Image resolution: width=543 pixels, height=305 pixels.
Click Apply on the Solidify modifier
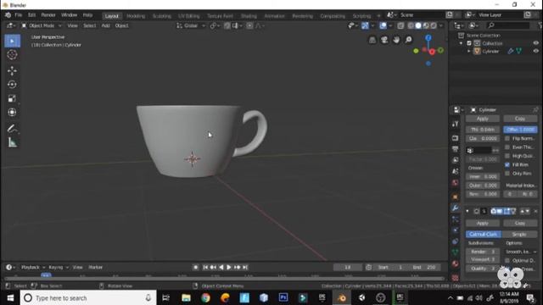(x=483, y=119)
